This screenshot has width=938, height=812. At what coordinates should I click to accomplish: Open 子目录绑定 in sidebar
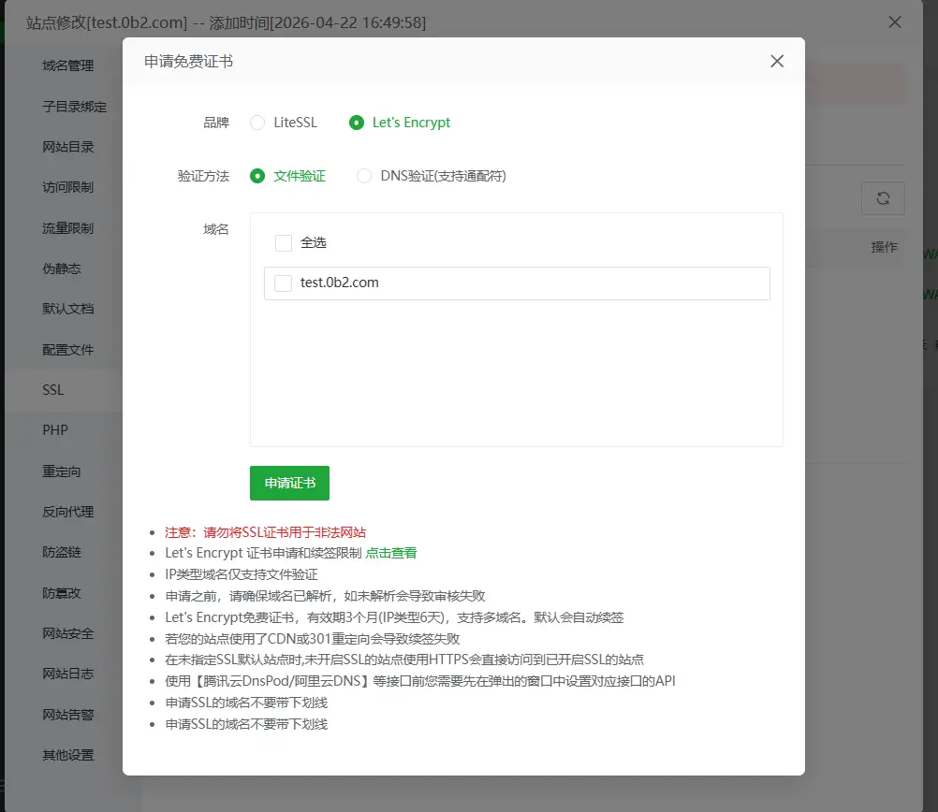[74, 107]
